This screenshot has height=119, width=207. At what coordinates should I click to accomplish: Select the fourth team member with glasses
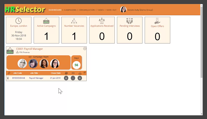click(55, 63)
